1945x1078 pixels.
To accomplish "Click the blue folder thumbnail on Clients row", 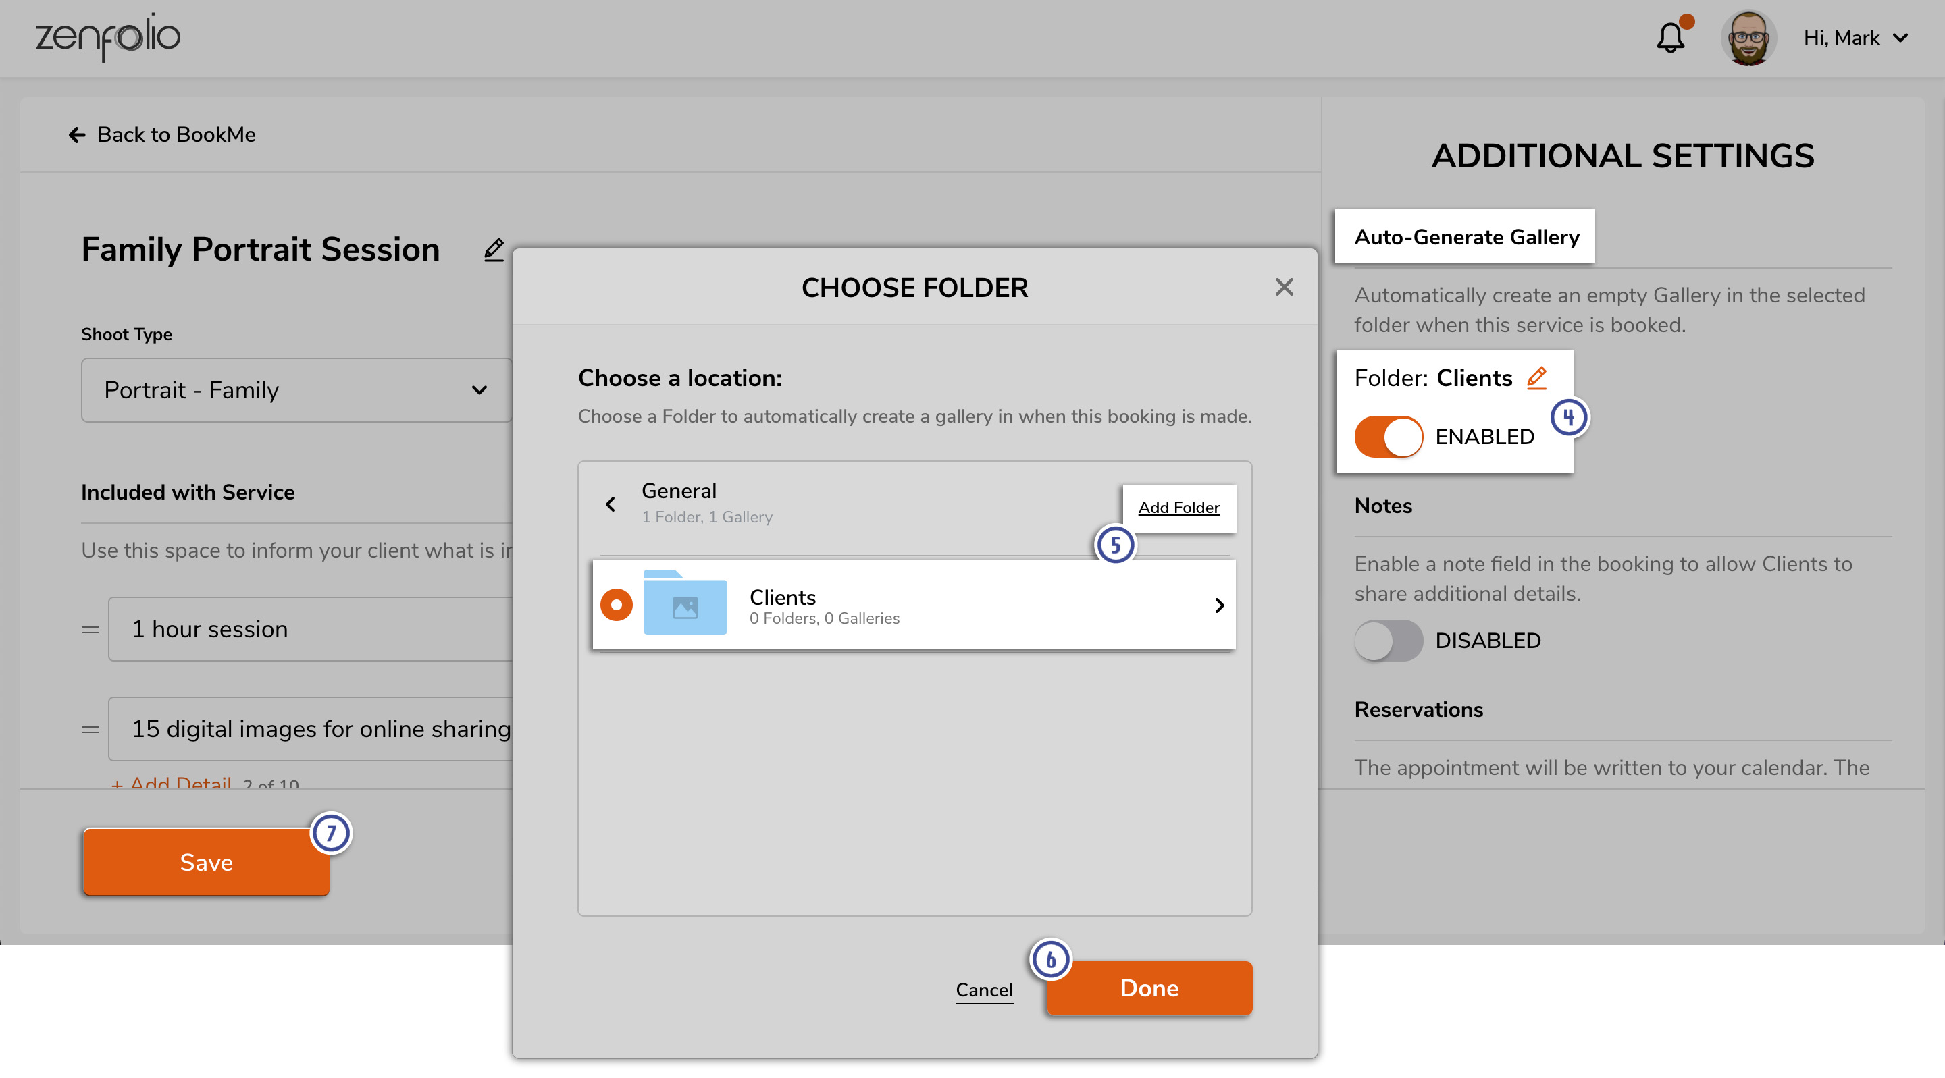I will [x=685, y=605].
